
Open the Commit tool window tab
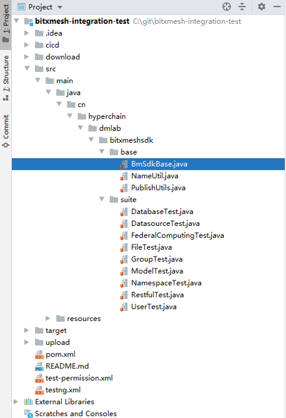6,131
